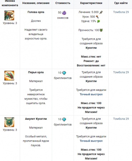Screen dimensions: 132x161
Task: Click the purple onyx gem icon
Action: (x=64, y=13)
